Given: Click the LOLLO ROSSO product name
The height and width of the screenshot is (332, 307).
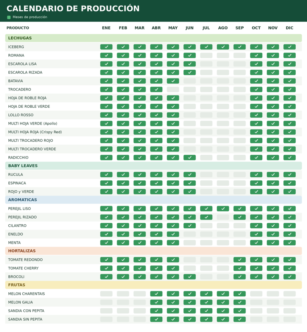Looking at the screenshot, I should (x=21, y=115).
